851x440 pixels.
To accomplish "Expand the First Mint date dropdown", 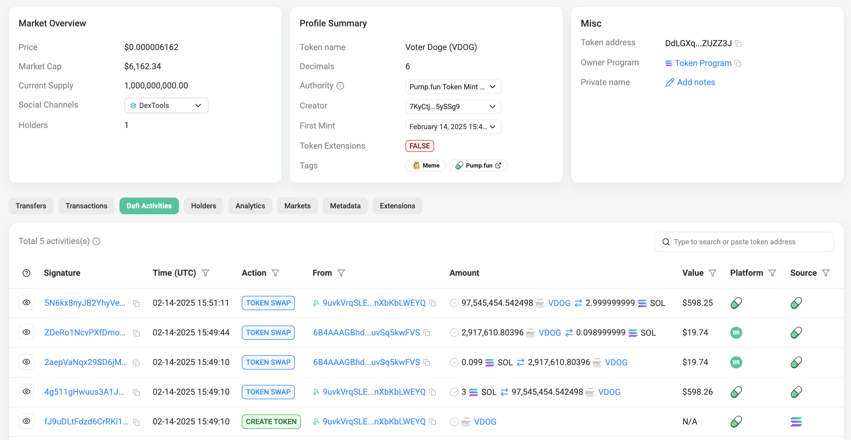I will coord(453,127).
